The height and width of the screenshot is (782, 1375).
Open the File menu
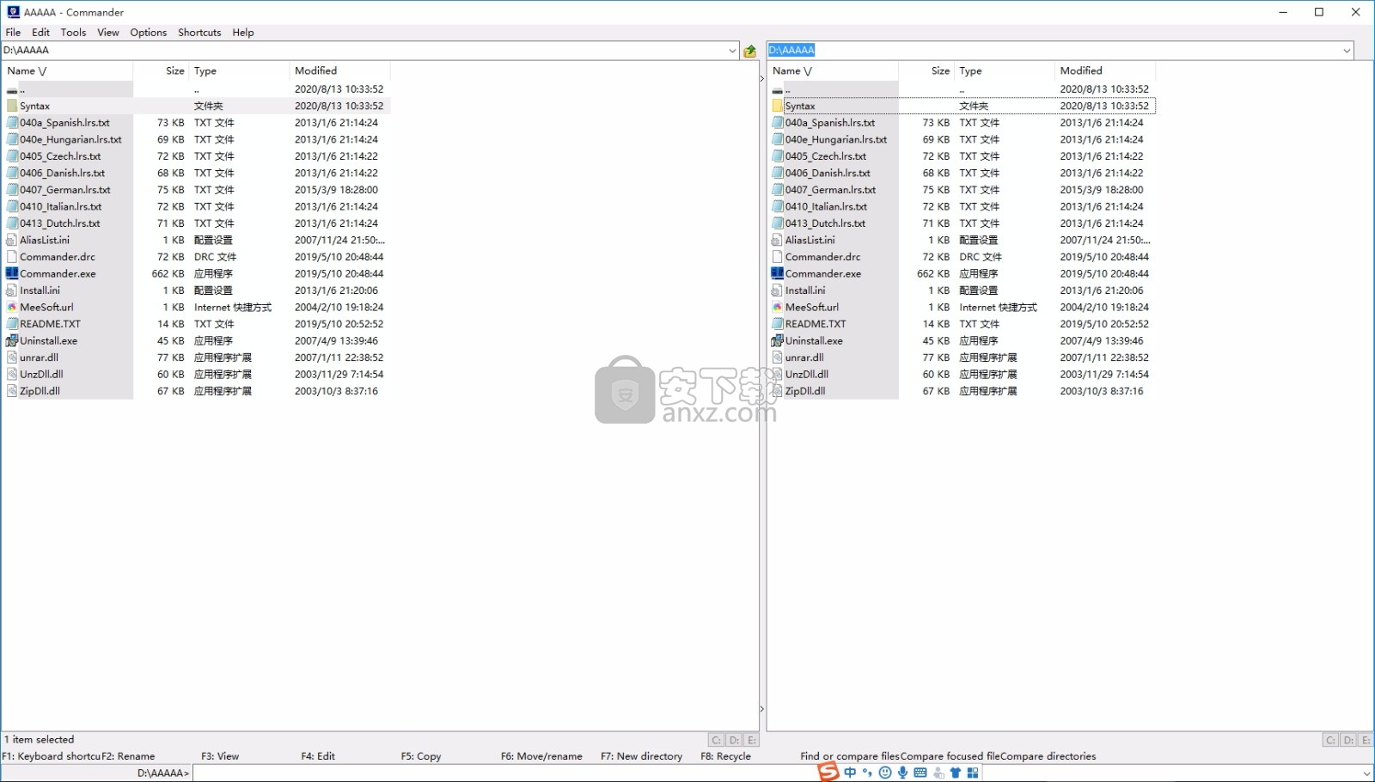click(13, 32)
